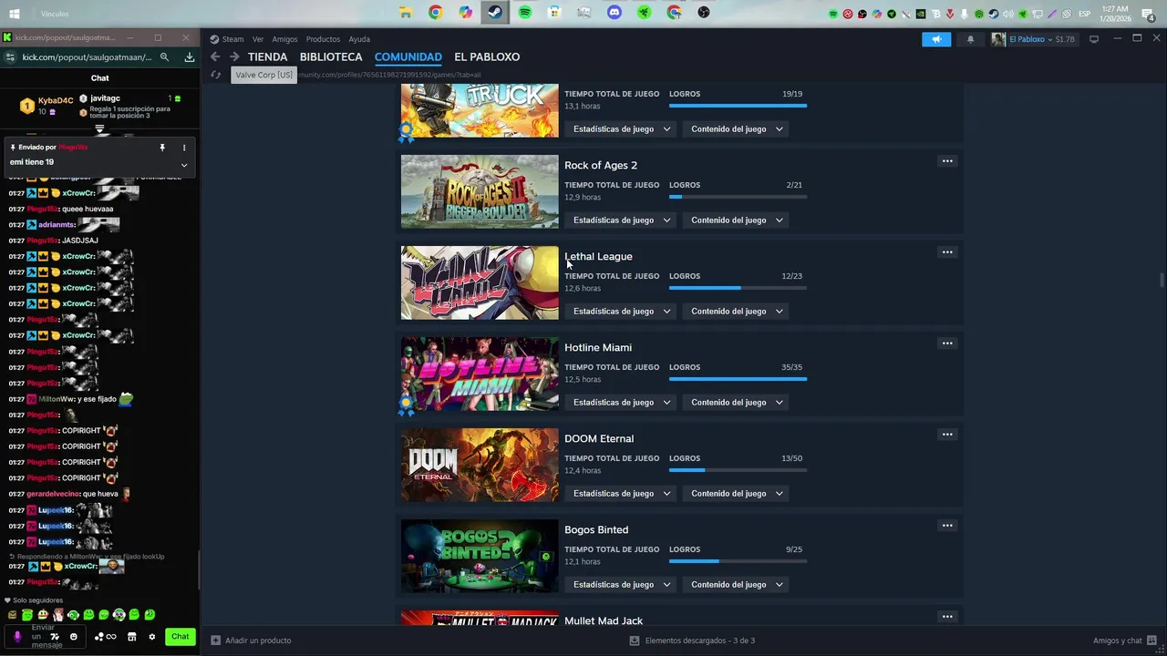Click Lethal League achievements progress bar
The width and height of the screenshot is (1167, 656).
(x=738, y=288)
